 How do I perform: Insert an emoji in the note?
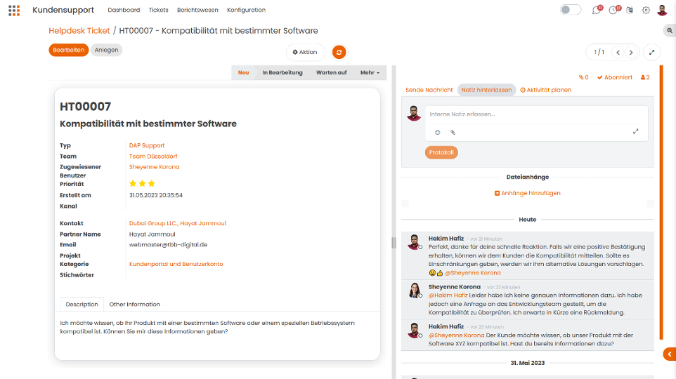(438, 132)
